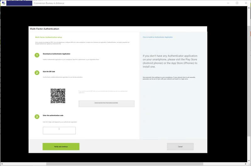Screen dimensions: 251x166
Task: Click 'If you cannot scan the QR Code' hint
Action: click(103, 92)
